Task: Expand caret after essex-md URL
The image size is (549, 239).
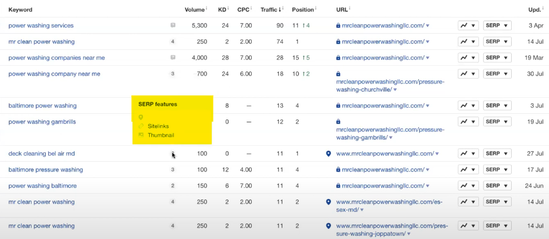Action: pos(362,210)
